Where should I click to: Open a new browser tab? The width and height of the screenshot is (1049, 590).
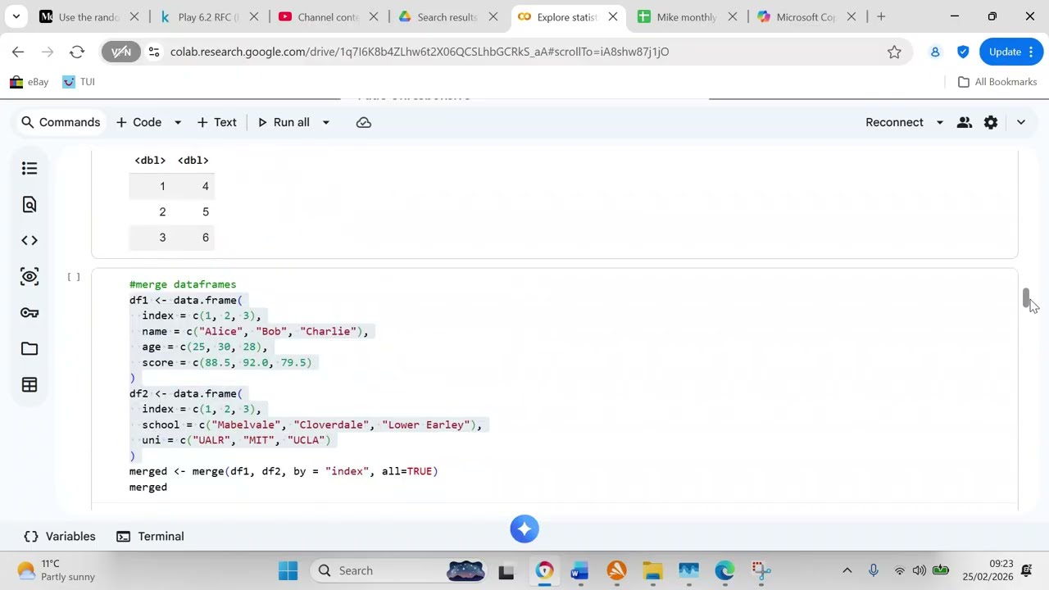tap(881, 16)
